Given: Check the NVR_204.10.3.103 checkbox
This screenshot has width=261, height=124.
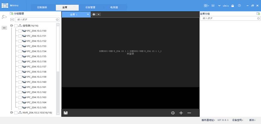Looking at the screenshot, I should 16,113.
